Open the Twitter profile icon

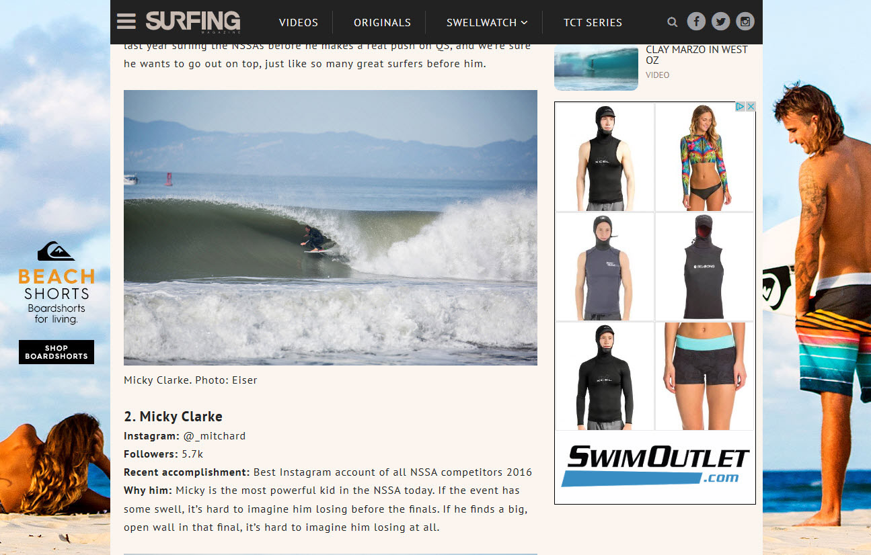720,22
